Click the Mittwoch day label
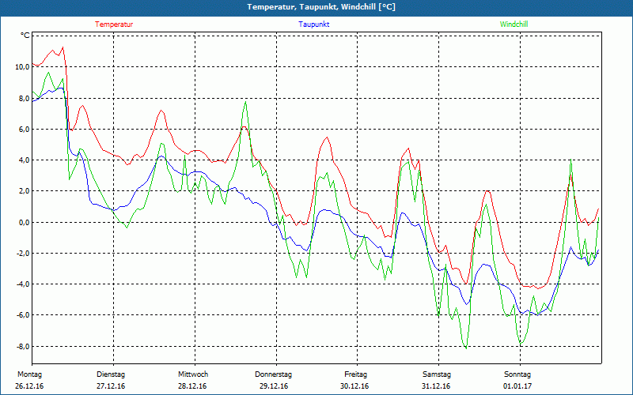 [193, 374]
